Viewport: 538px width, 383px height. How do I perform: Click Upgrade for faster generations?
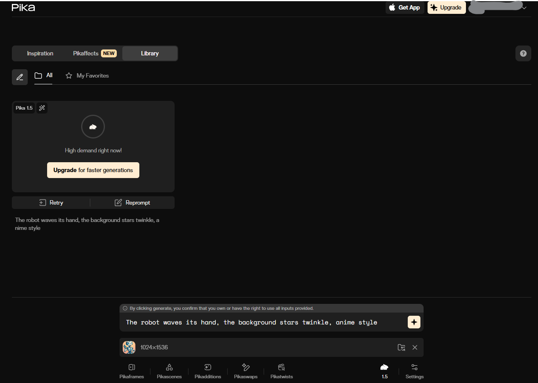(x=93, y=170)
